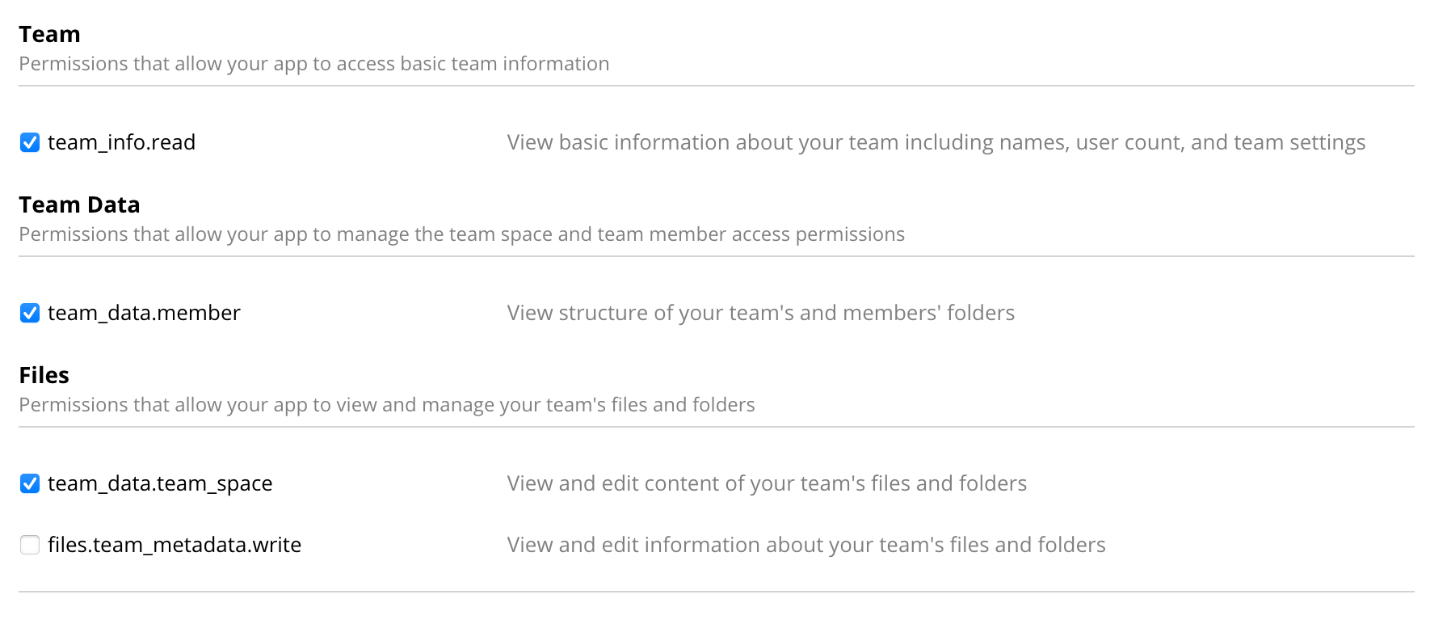
Task: Click the "Team" section heading
Action: [x=49, y=35]
